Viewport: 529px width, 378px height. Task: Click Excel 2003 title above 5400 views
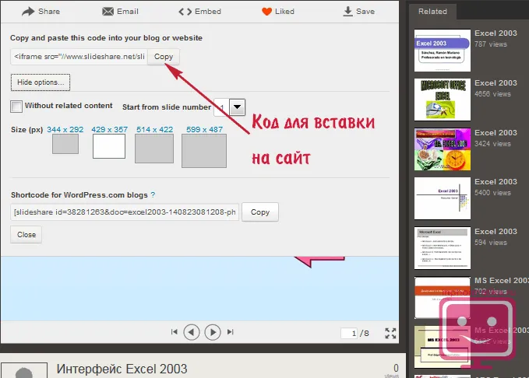(495, 181)
